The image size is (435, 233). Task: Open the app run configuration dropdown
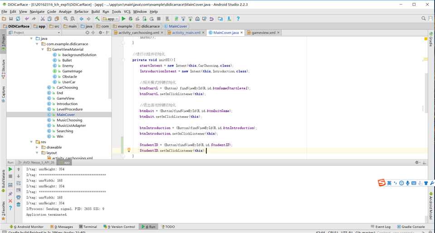(110, 19)
